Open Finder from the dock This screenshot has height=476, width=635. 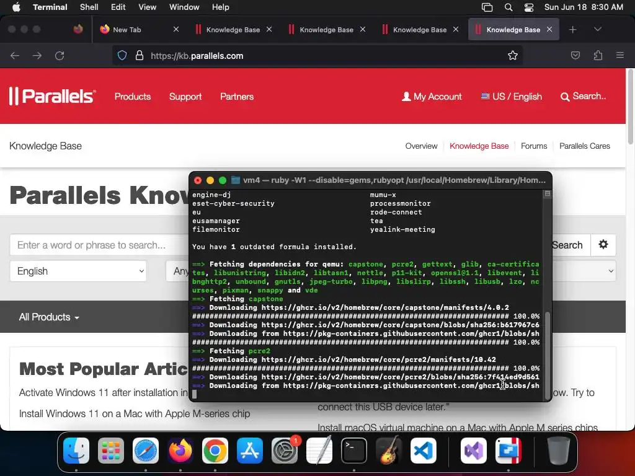[x=76, y=451]
